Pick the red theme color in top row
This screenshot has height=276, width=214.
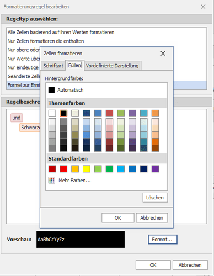[109, 113]
